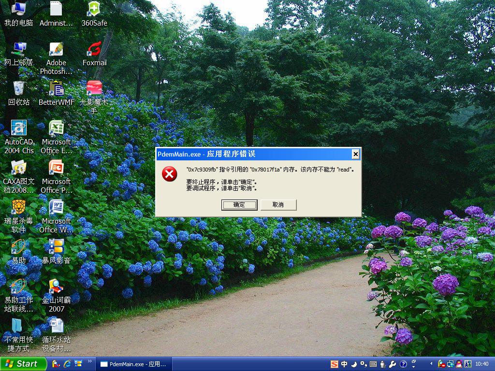The width and height of the screenshot is (495, 371).
Task: Toggle Chinese/English punctuation mode
Action: tap(364, 364)
